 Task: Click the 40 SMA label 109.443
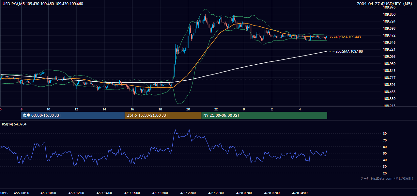(x=345, y=37)
